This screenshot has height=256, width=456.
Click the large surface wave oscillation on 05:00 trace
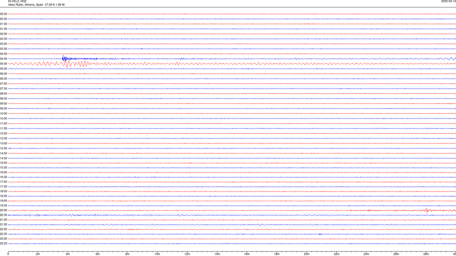[x=67, y=64]
